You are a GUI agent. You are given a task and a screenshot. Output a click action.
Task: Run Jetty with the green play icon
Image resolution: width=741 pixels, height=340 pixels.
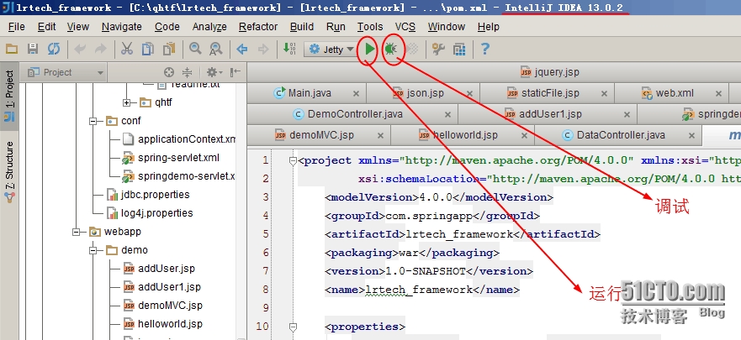[369, 49]
